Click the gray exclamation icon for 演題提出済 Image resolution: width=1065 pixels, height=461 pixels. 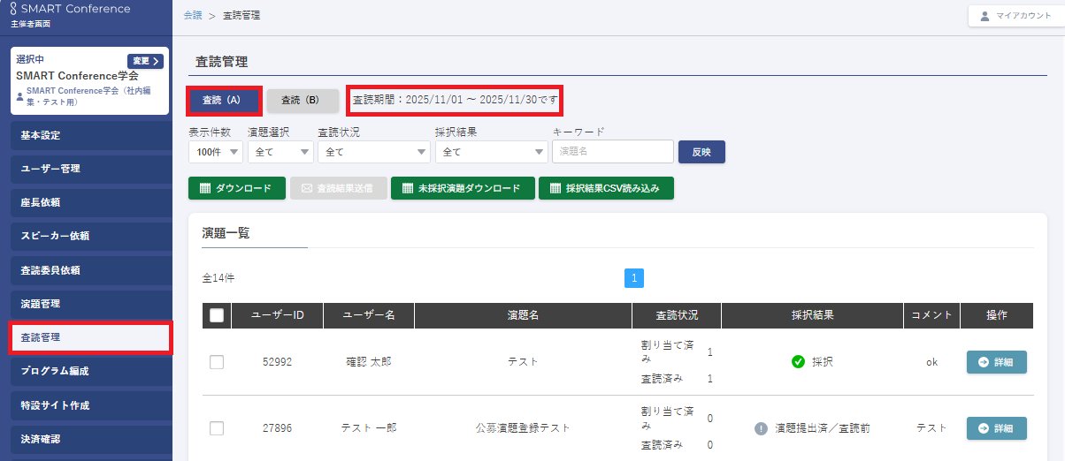(x=761, y=428)
